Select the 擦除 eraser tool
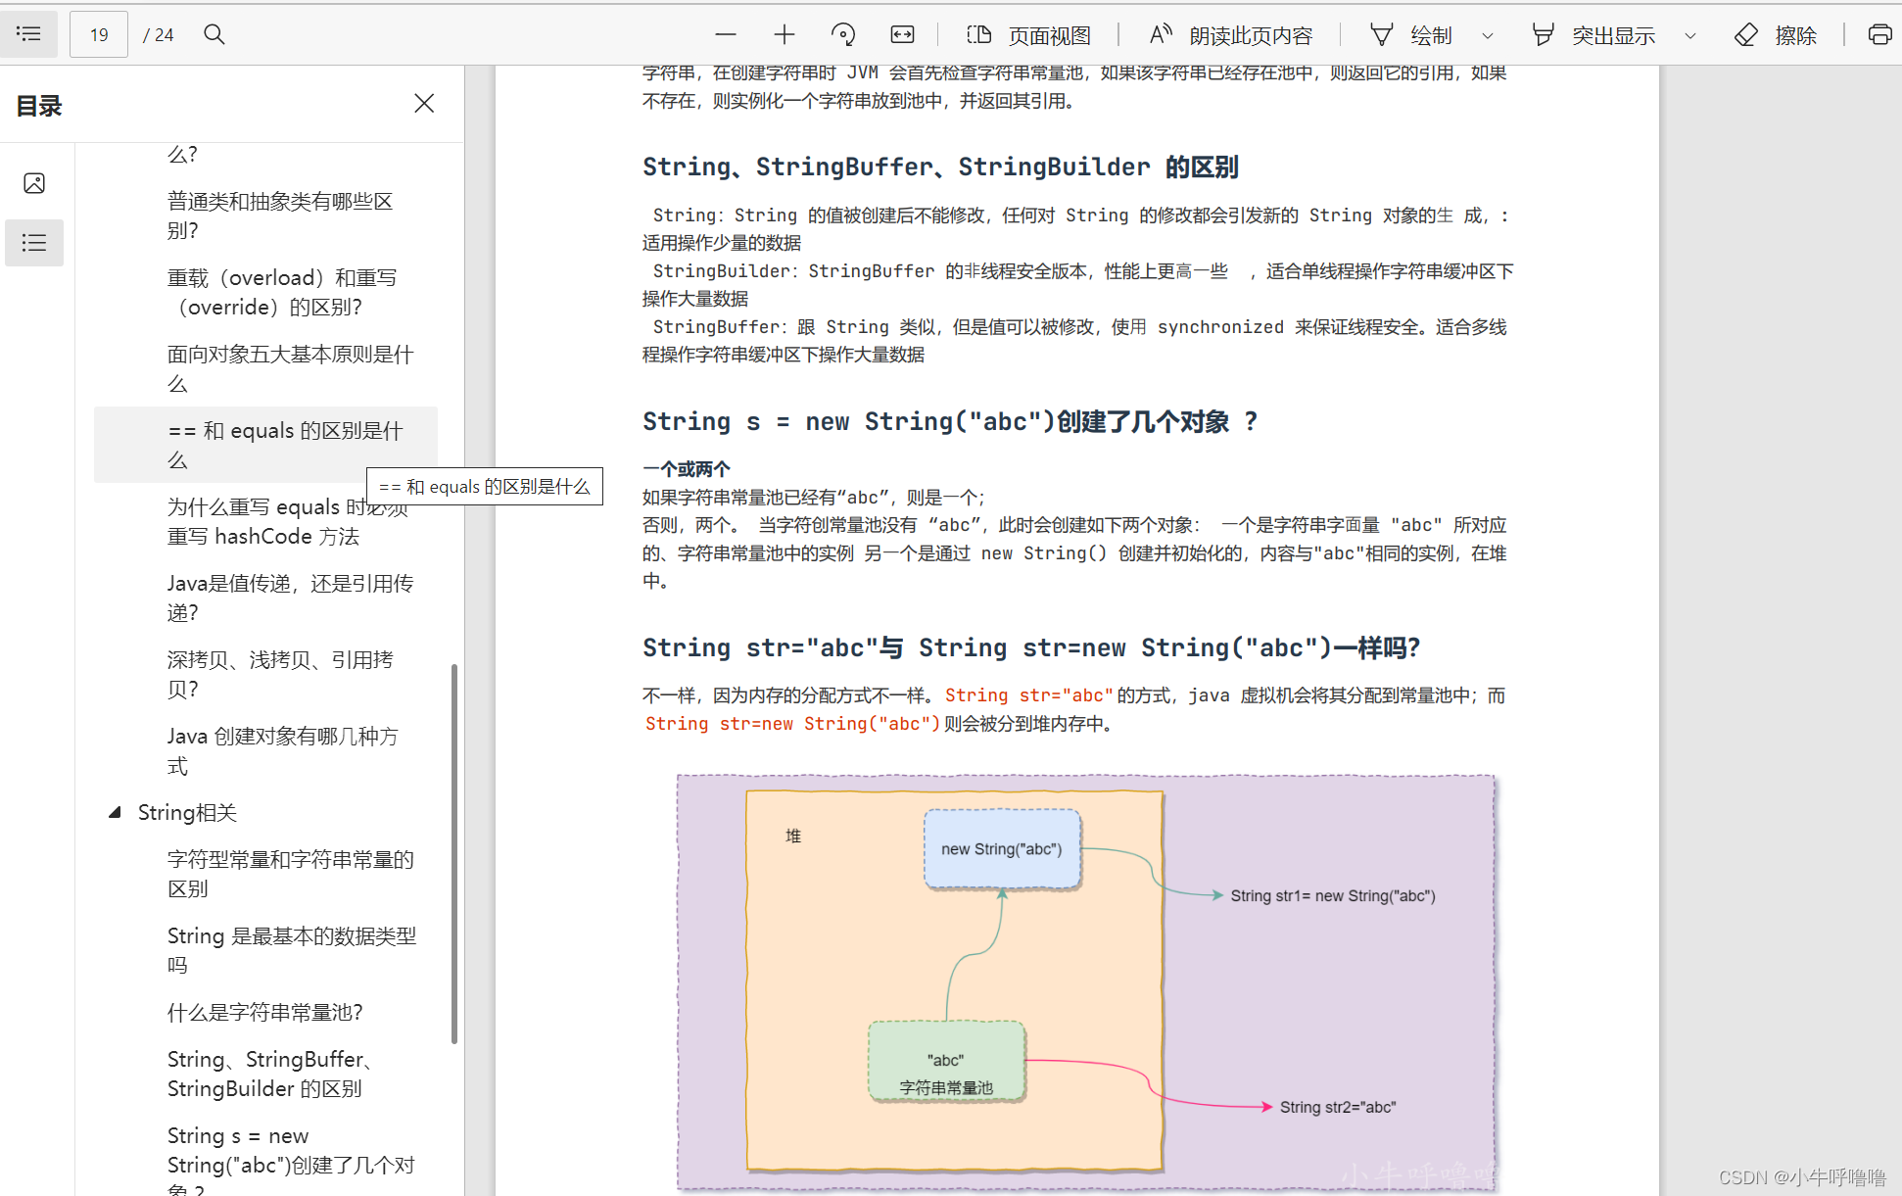 pos(1776,35)
